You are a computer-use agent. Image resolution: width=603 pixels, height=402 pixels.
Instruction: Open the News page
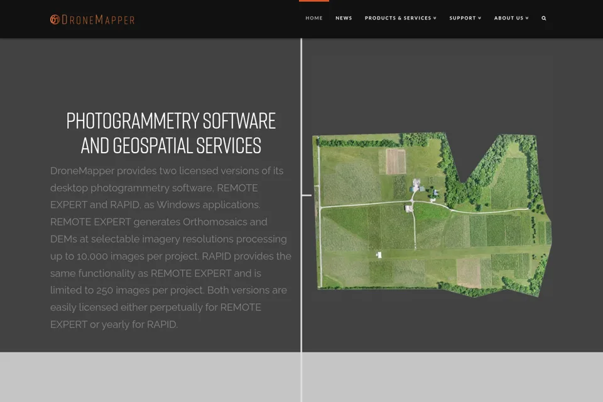point(344,18)
